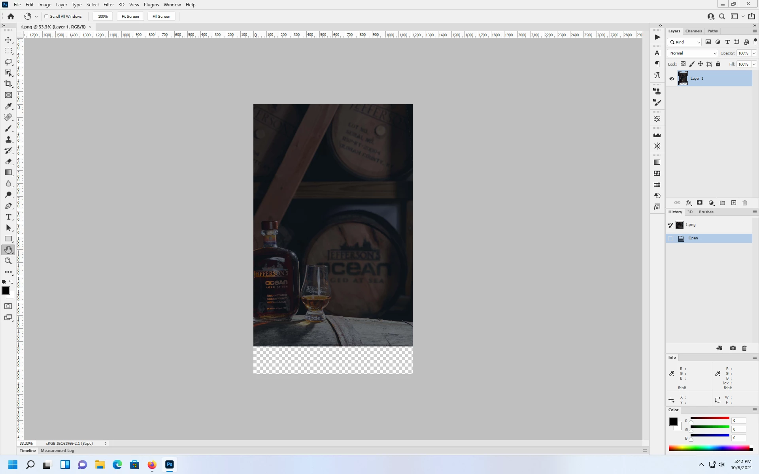Viewport: 759px width, 474px height.
Task: Click the add layer mask icon
Action: pos(700,203)
